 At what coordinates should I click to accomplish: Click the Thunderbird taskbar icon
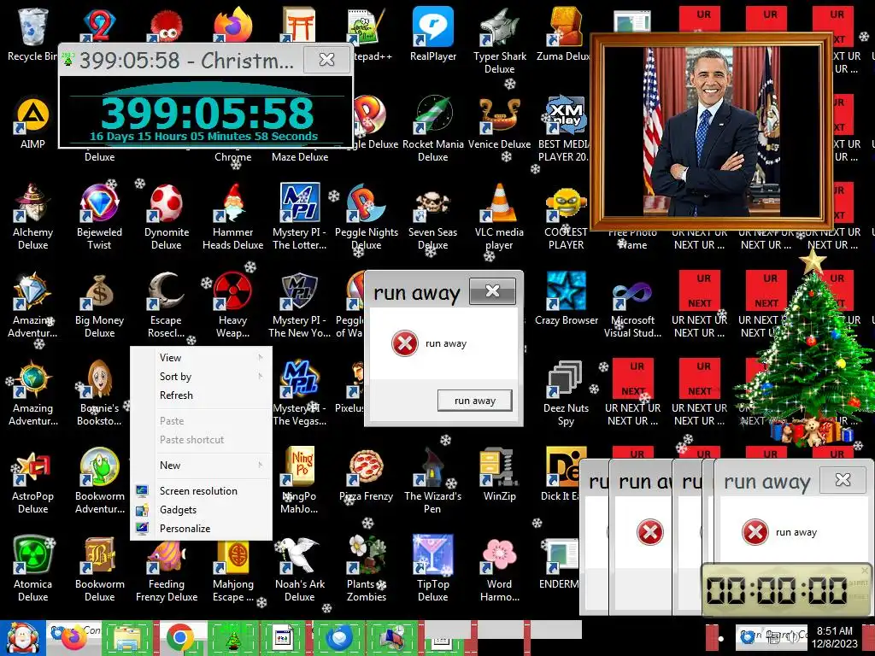pyautogui.click(x=339, y=638)
